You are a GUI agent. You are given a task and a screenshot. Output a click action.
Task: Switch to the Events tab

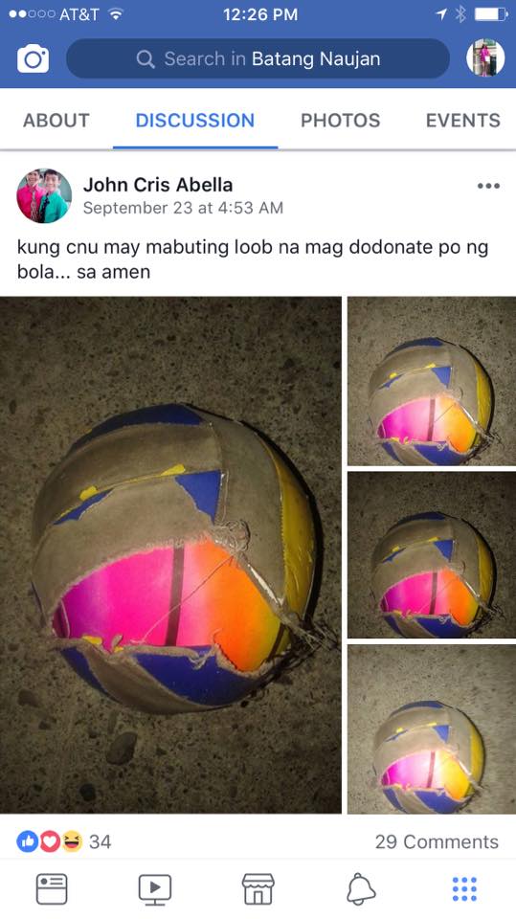pos(462,121)
